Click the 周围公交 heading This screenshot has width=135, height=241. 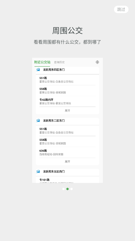click(67, 30)
